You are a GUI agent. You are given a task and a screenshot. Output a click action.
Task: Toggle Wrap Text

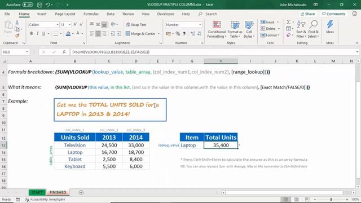tap(136, 25)
